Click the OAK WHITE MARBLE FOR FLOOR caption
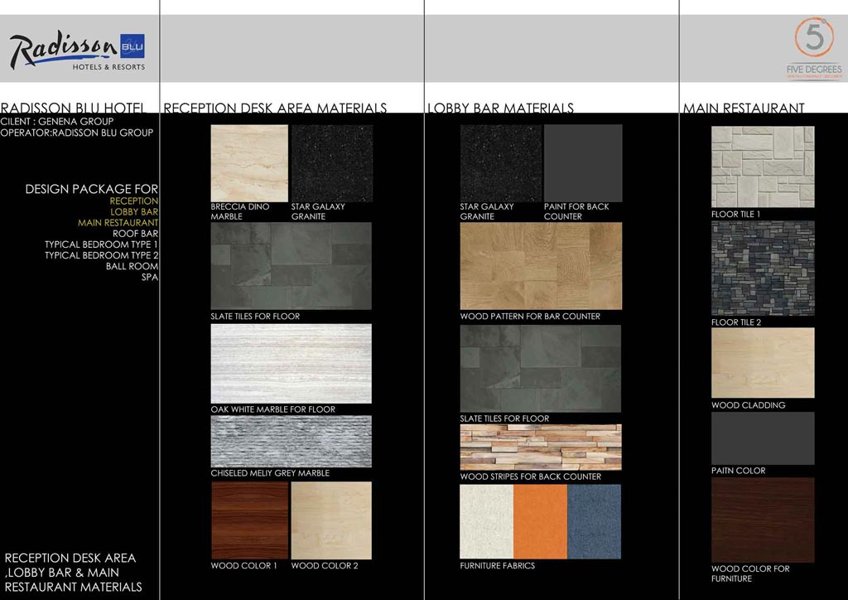This screenshot has height=600, width=848. tap(273, 409)
